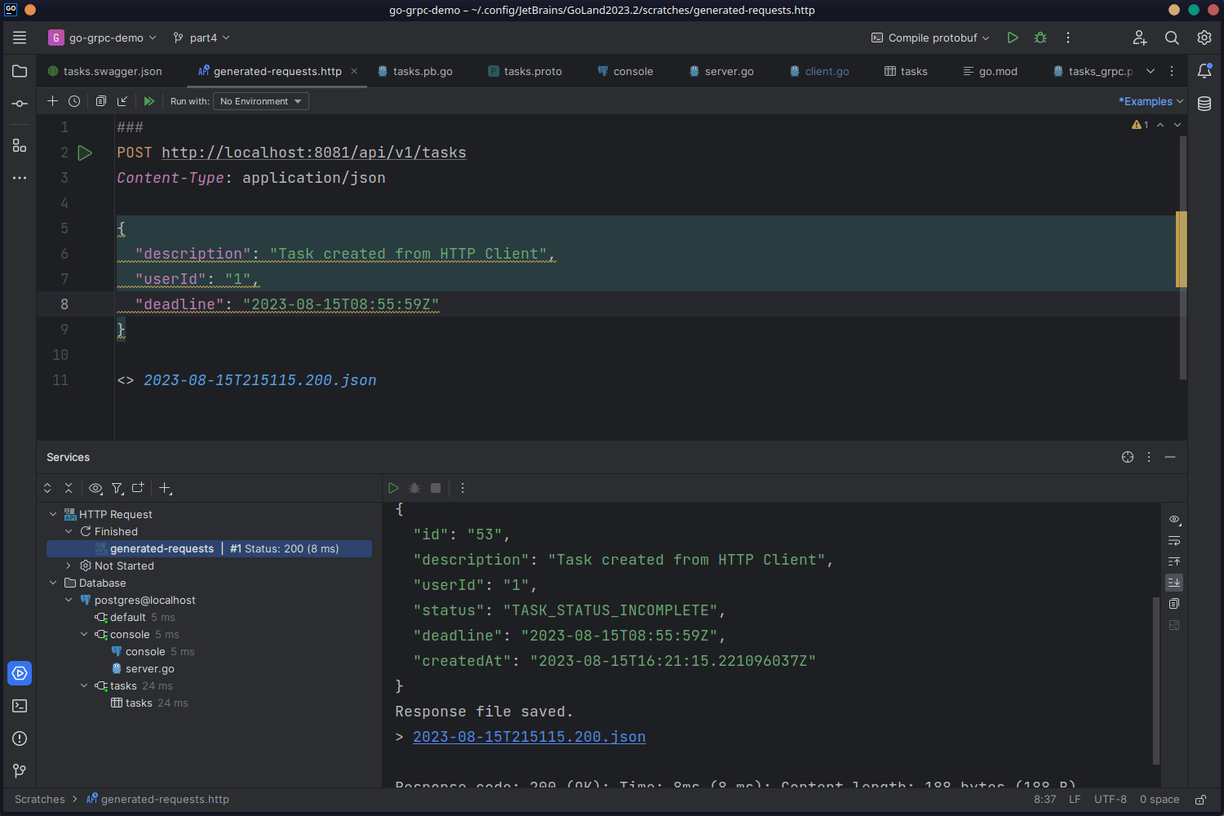The height and width of the screenshot is (816, 1224).
Task: Run the POST request gutter icon
Action: pos(85,153)
